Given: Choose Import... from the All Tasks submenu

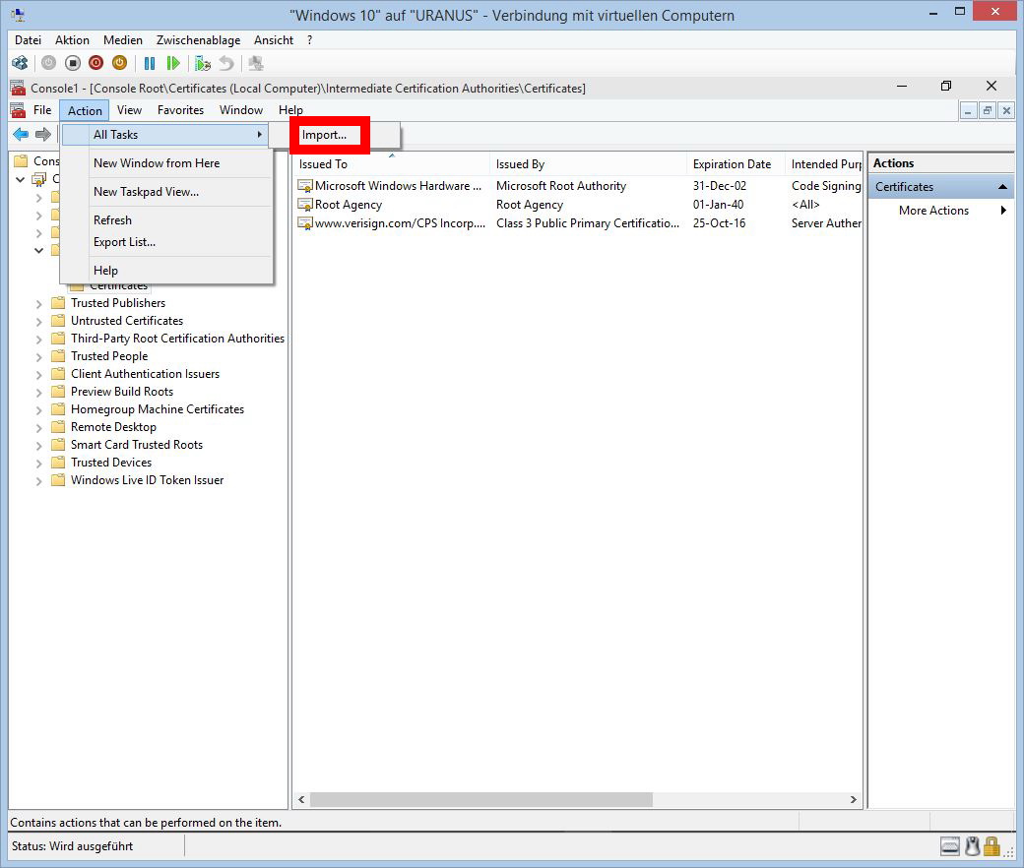Looking at the screenshot, I should 324,135.
